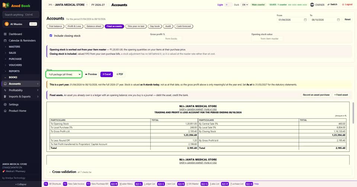Open the FY 2026-27 year selector
The height and width of the screenshot is (187, 357).
(98, 5)
